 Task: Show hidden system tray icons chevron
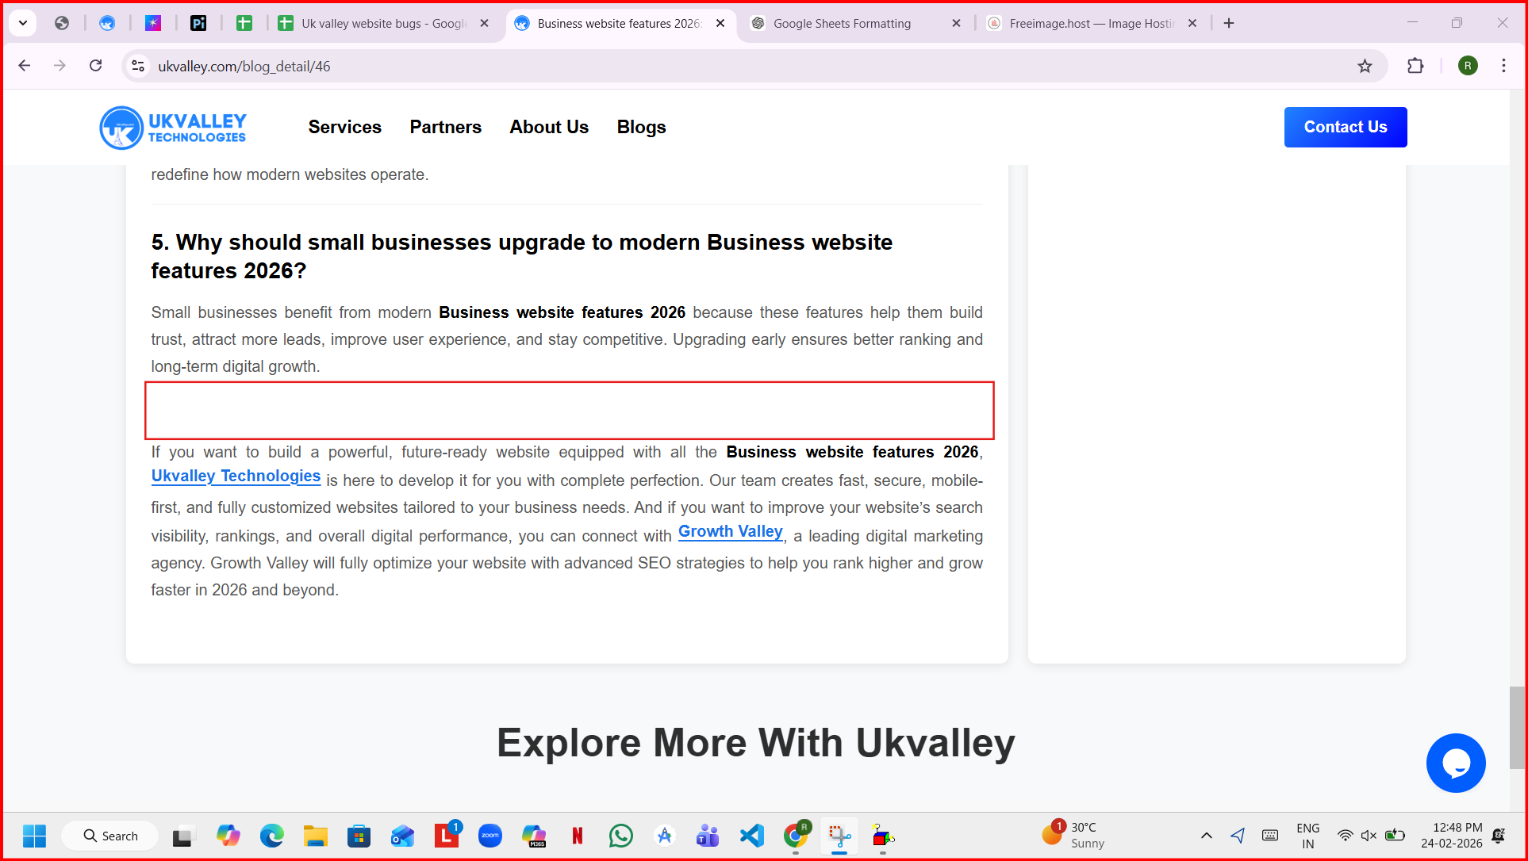(x=1206, y=836)
